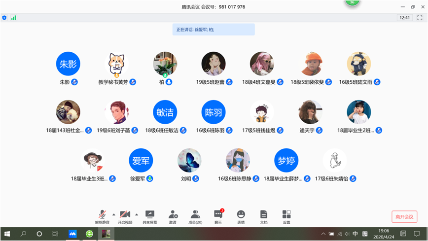Click the green network signal icon
Screen dimensions: 428x241
coord(13,18)
